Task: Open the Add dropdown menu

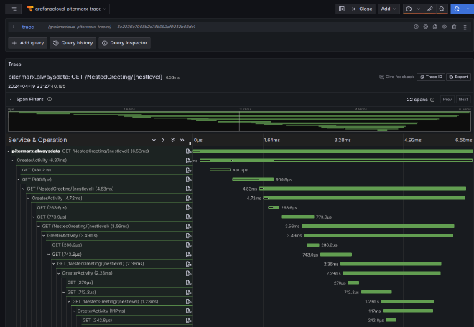Action: point(389,9)
